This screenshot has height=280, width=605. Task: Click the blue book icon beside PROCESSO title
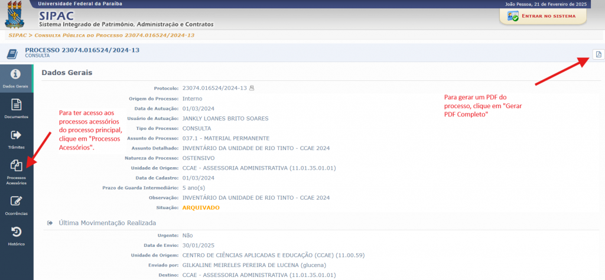click(x=12, y=54)
